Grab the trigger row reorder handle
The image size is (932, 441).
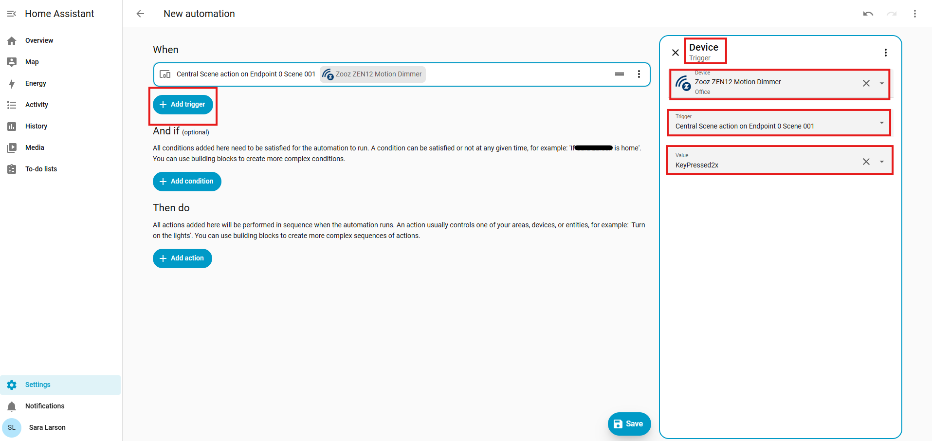click(x=620, y=74)
